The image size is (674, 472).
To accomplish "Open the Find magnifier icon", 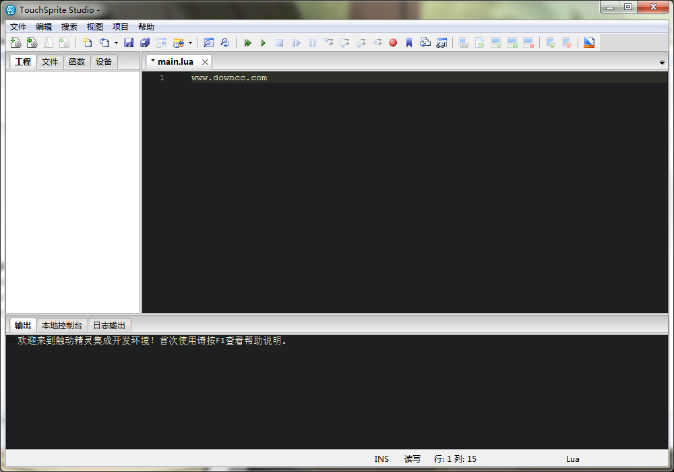I will (208, 42).
